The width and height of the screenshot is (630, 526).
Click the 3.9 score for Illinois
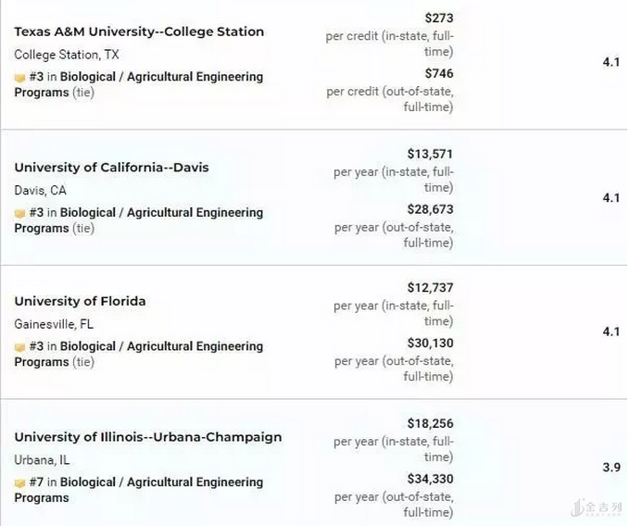[611, 468]
